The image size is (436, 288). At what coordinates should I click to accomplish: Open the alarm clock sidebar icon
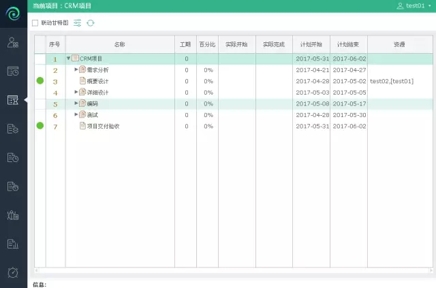coord(13,272)
